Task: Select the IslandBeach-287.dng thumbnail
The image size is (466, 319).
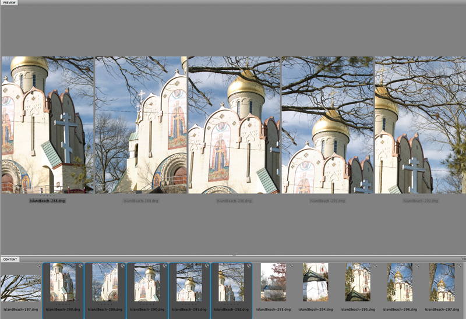Action: (x=20, y=288)
